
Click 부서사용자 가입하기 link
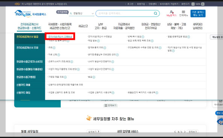[x=169, y=4]
